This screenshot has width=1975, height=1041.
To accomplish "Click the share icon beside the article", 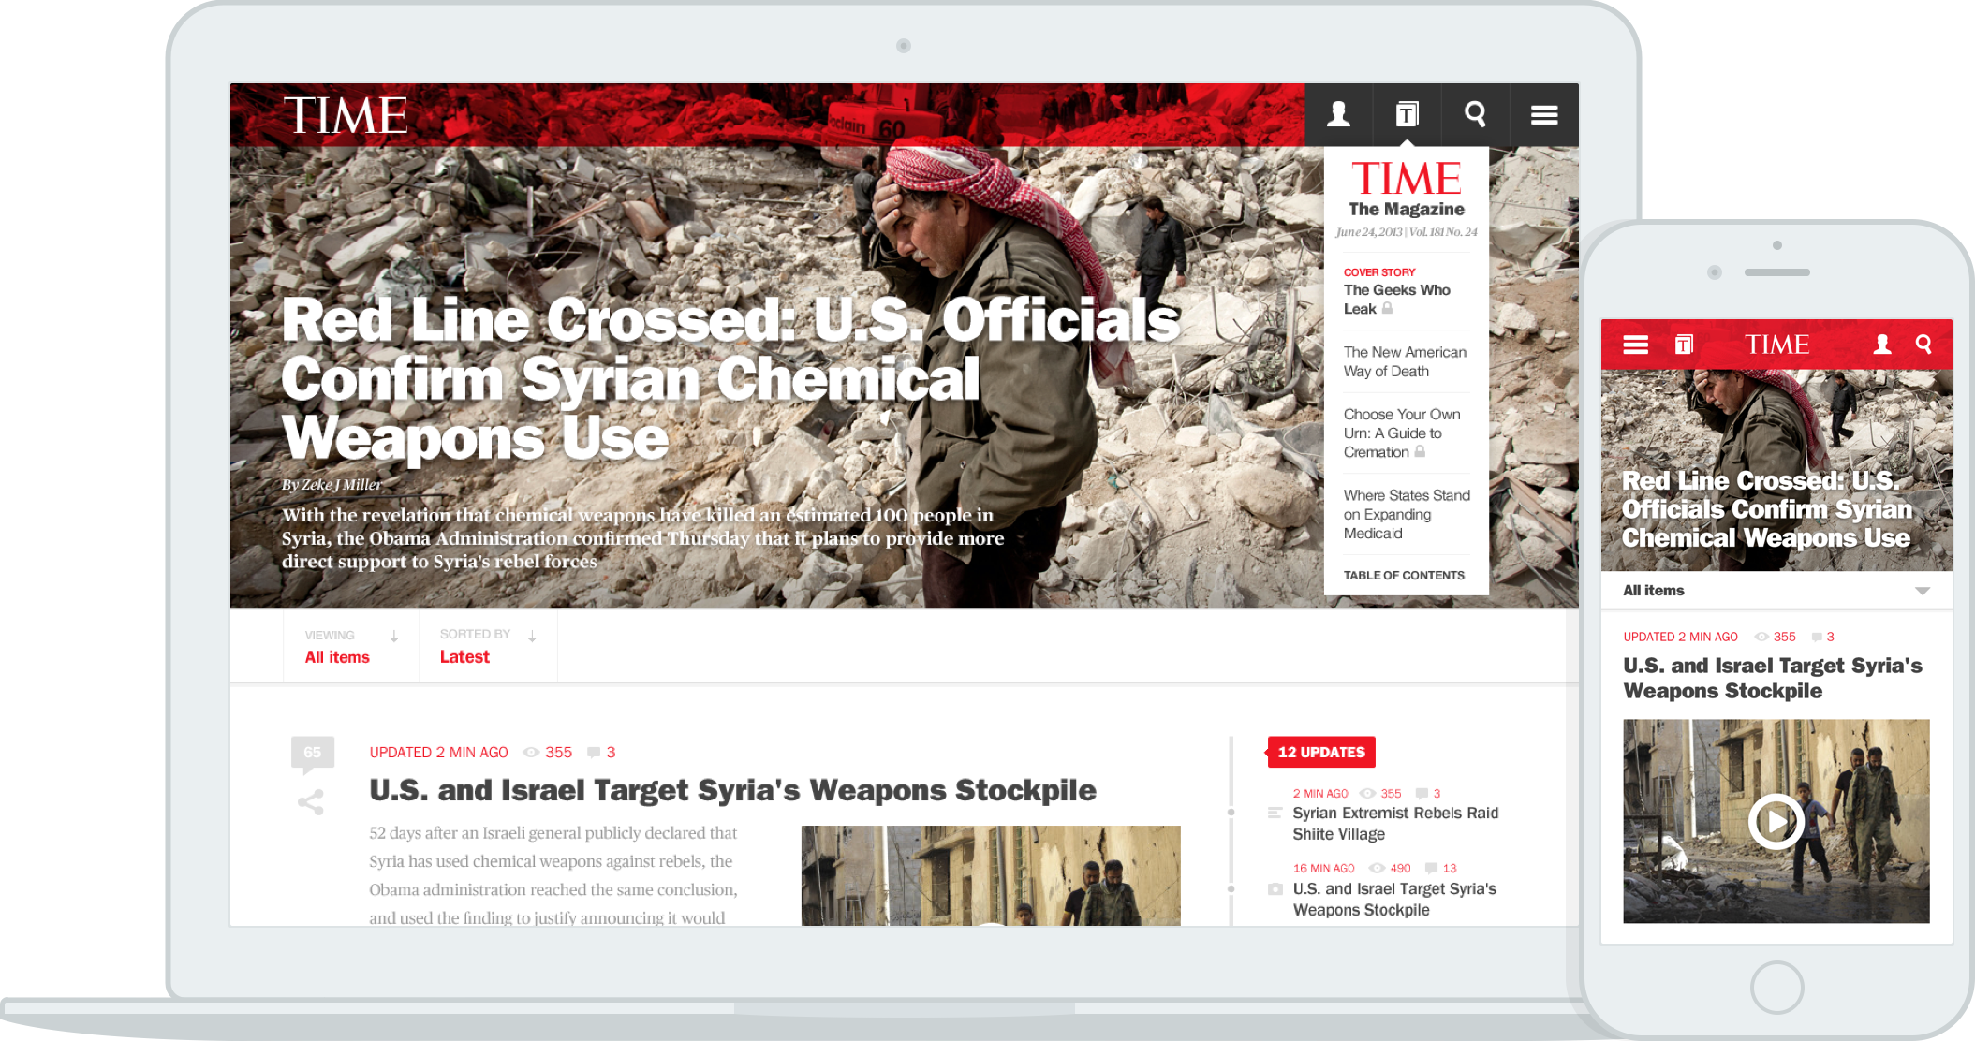I will tap(311, 802).
